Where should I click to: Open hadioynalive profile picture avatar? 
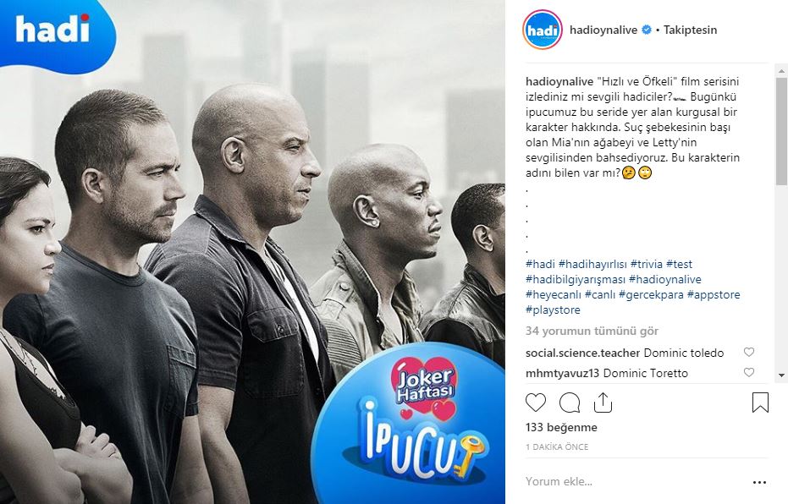tap(543, 30)
